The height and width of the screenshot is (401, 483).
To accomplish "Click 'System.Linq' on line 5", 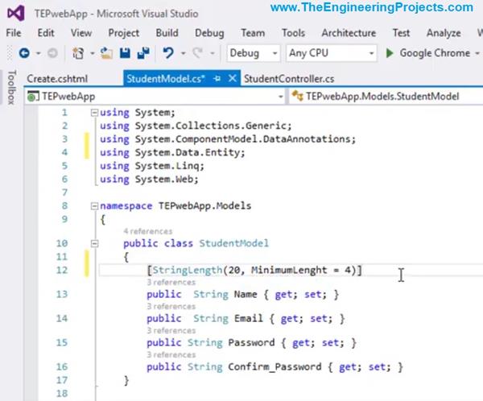I will click(x=167, y=166).
